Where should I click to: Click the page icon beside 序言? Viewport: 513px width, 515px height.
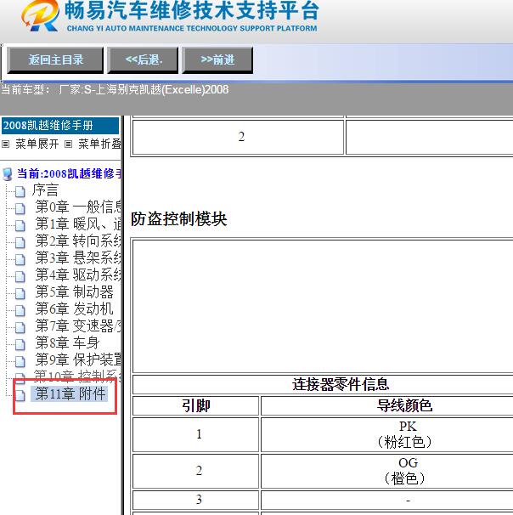pyautogui.click(x=20, y=192)
